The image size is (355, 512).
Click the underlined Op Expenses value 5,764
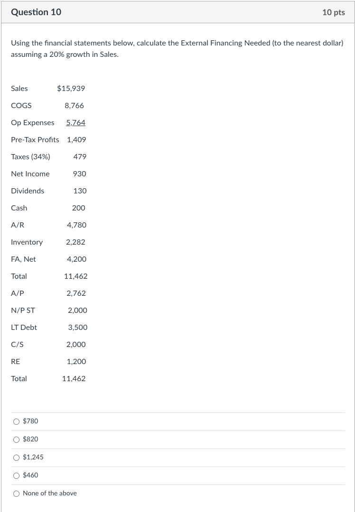[76, 123]
